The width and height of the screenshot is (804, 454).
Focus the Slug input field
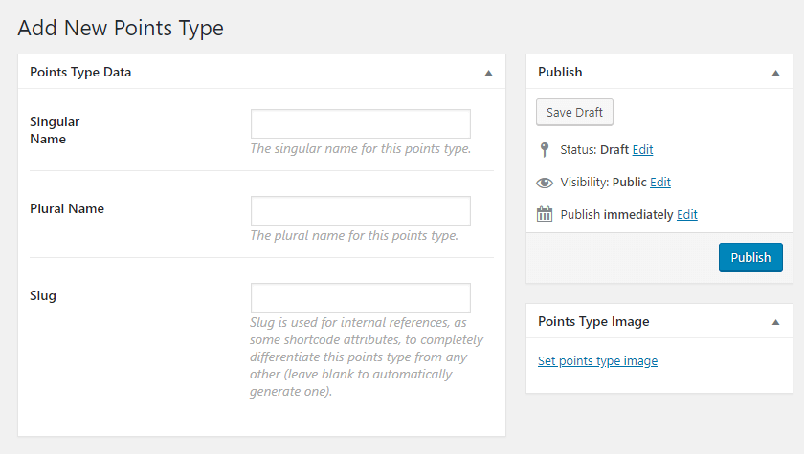click(x=361, y=297)
